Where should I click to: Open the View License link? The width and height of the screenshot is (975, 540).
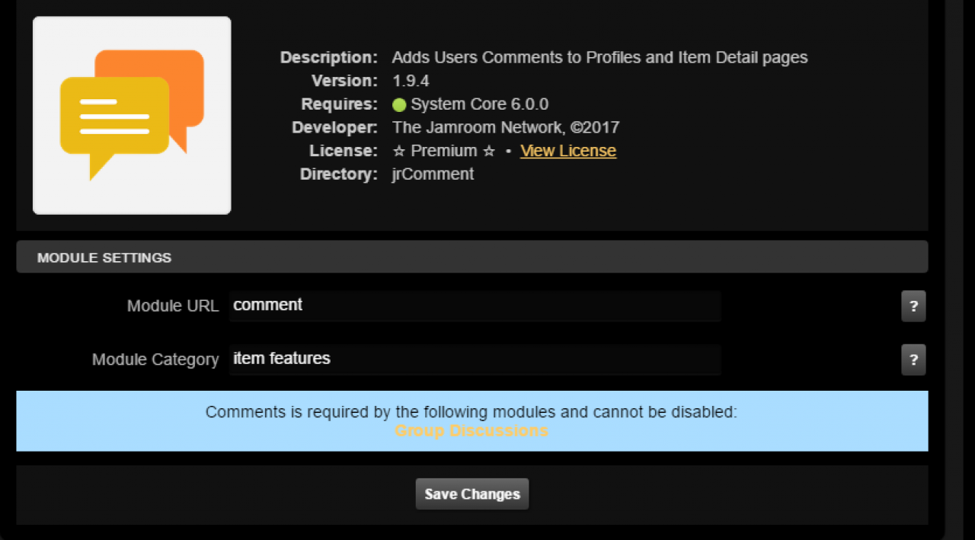568,151
